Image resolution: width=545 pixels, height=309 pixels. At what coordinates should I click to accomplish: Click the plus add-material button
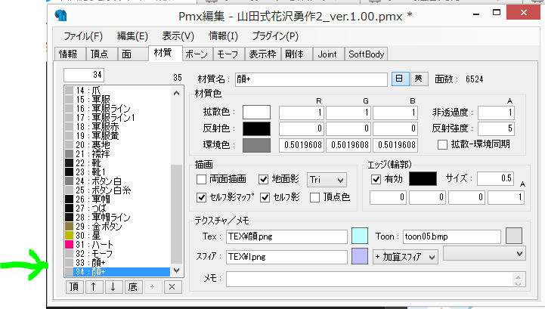[152, 287]
